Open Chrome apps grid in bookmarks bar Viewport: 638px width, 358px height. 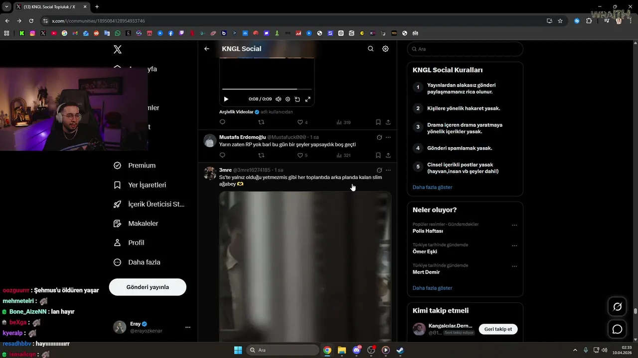pyautogui.click(x=6, y=33)
